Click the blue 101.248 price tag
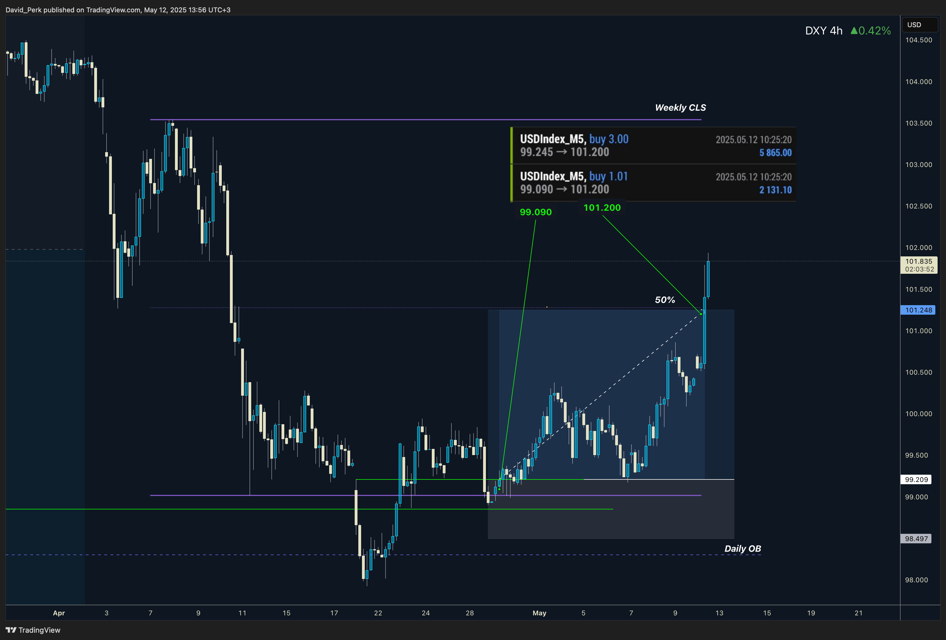 pos(918,310)
